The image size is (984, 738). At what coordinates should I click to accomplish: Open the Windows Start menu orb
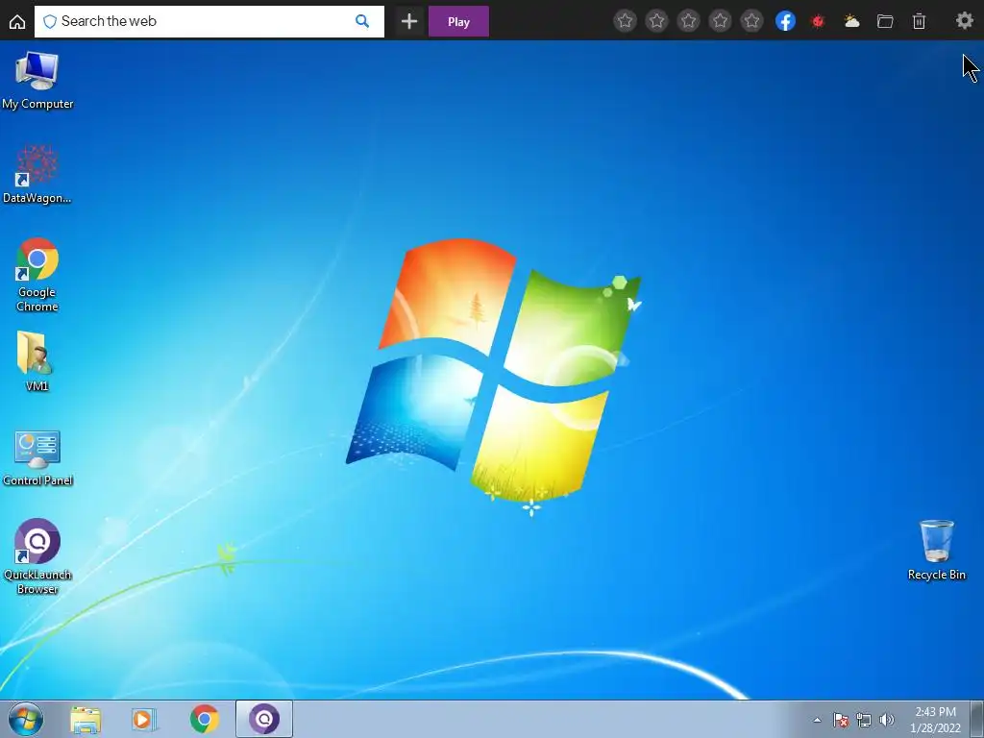click(26, 719)
